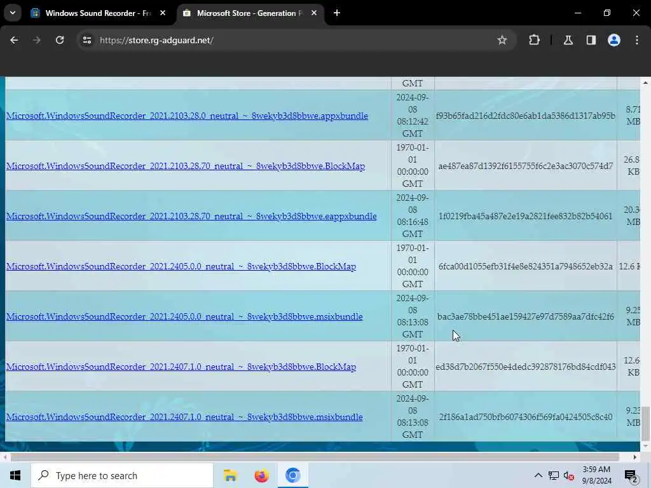Download 2021.2405.0.0 msixbundle file

click(184, 316)
